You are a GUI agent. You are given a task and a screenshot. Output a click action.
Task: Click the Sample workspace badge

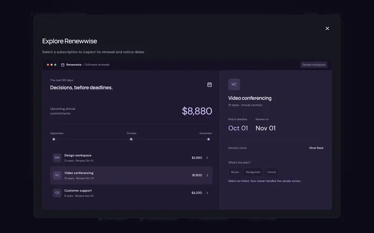(x=314, y=65)
